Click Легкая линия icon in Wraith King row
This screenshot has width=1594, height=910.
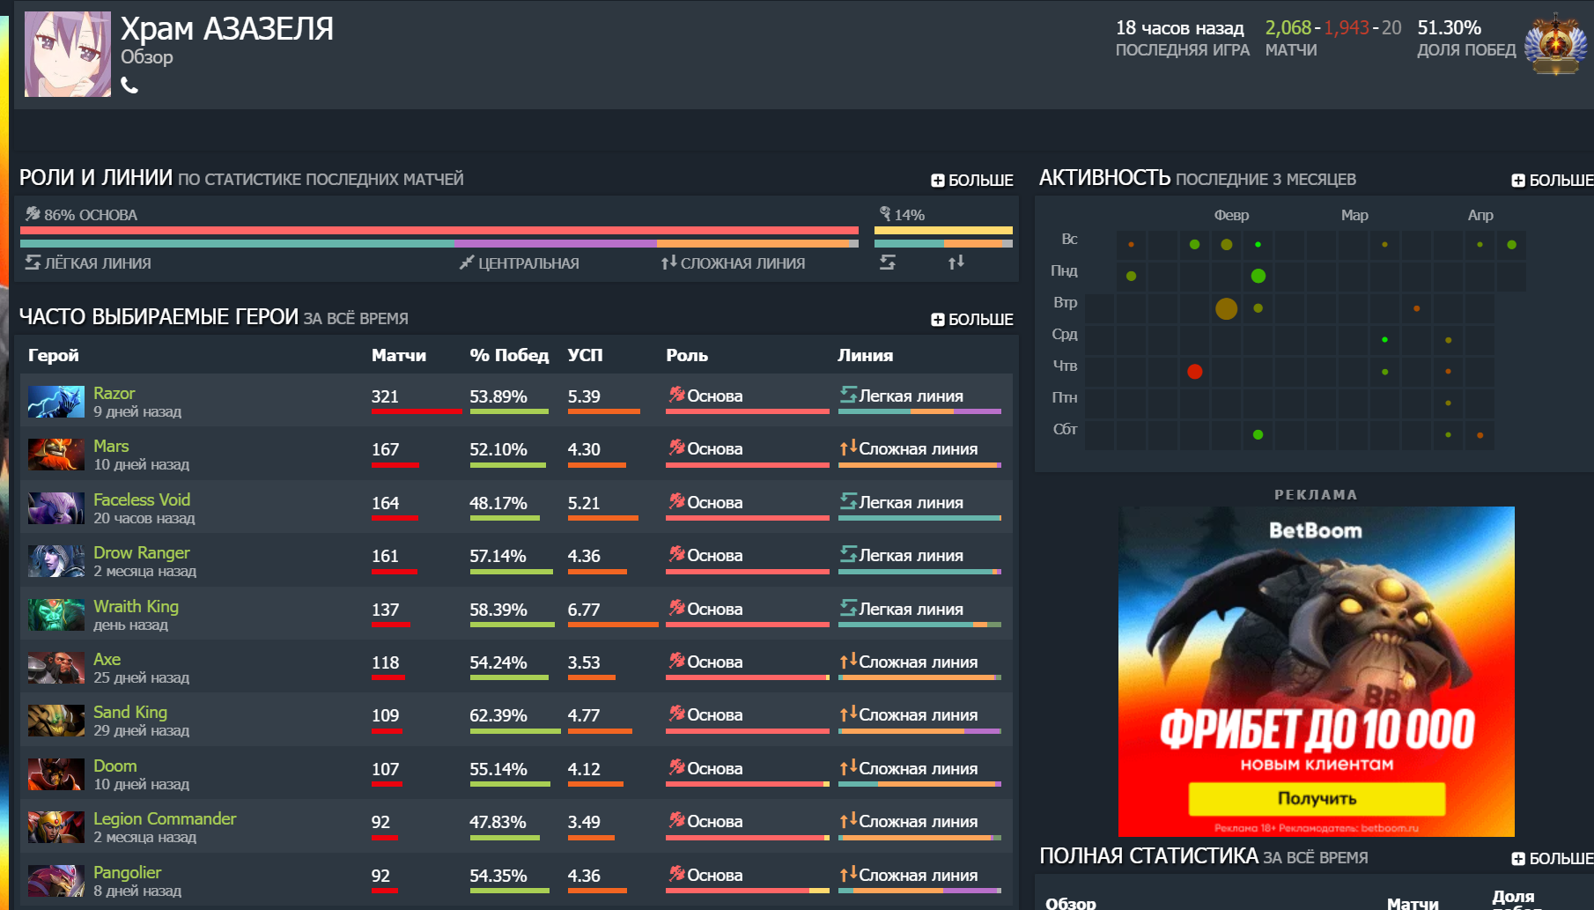848,608
